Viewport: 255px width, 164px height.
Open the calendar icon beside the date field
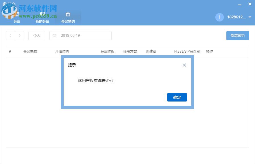pos(55,35)
